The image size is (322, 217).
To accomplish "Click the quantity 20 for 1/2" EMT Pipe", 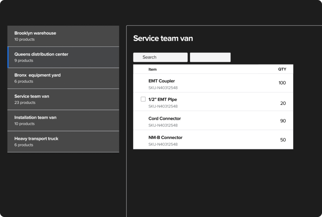I will (283, 103).
